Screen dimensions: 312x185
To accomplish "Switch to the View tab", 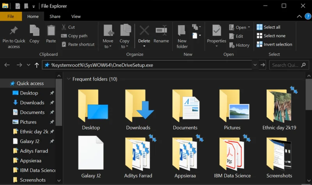I will [76, 16].
